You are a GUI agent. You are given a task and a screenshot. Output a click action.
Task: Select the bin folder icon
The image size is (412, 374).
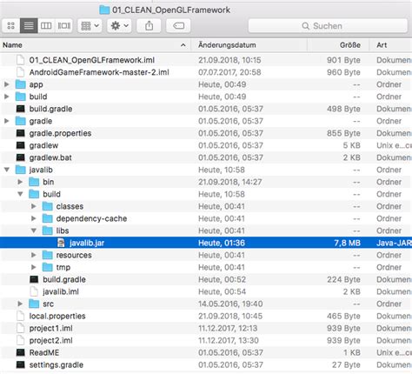(34, 182)
